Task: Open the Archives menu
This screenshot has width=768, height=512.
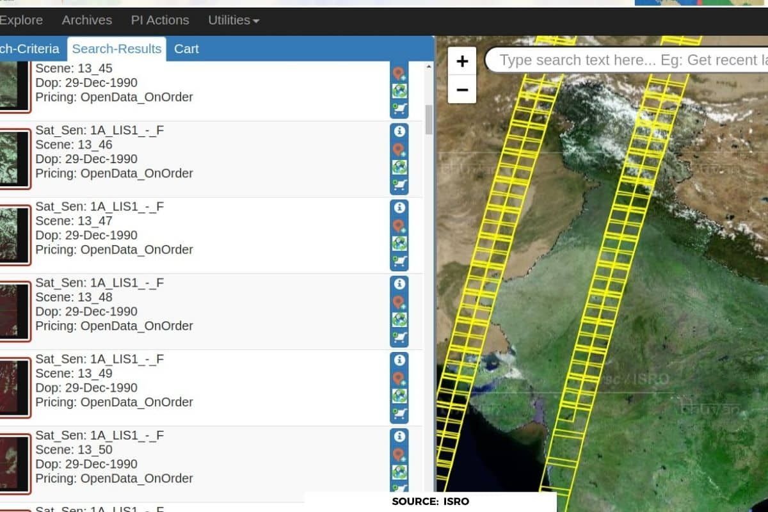Action: tap(86, 20)
